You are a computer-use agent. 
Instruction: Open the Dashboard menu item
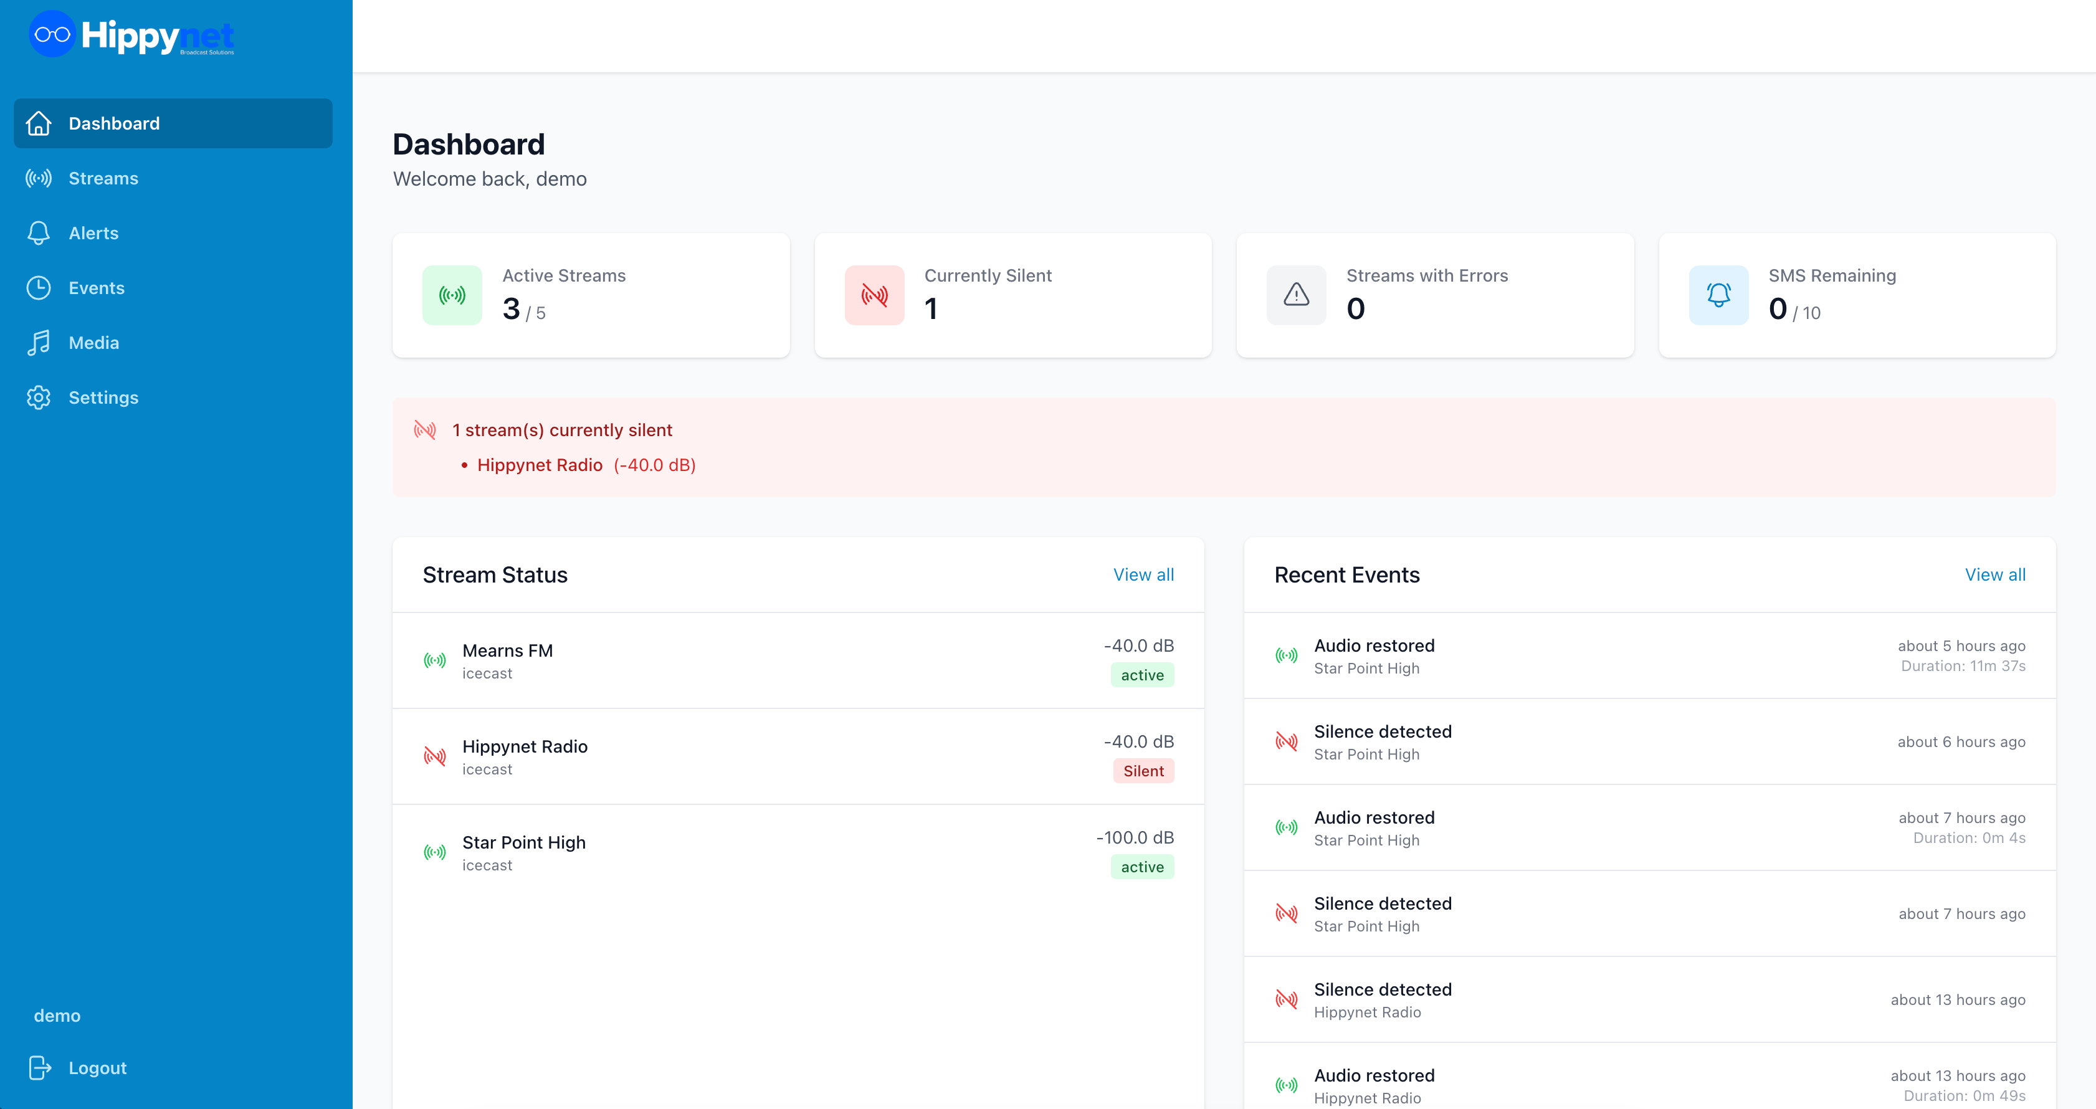point(114,124)
